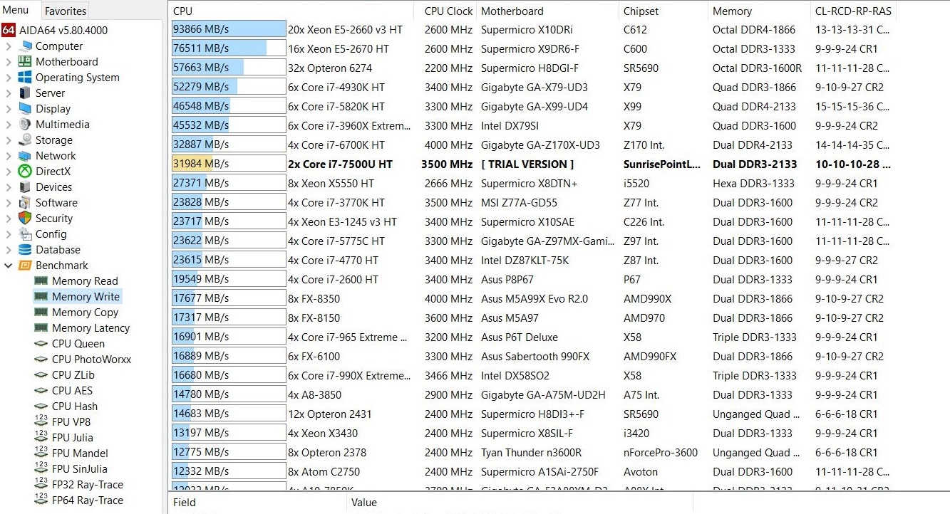The width and height of the screenshot is (950, 514).
Task: Sort by Memory column header
Action: point(760,11)
